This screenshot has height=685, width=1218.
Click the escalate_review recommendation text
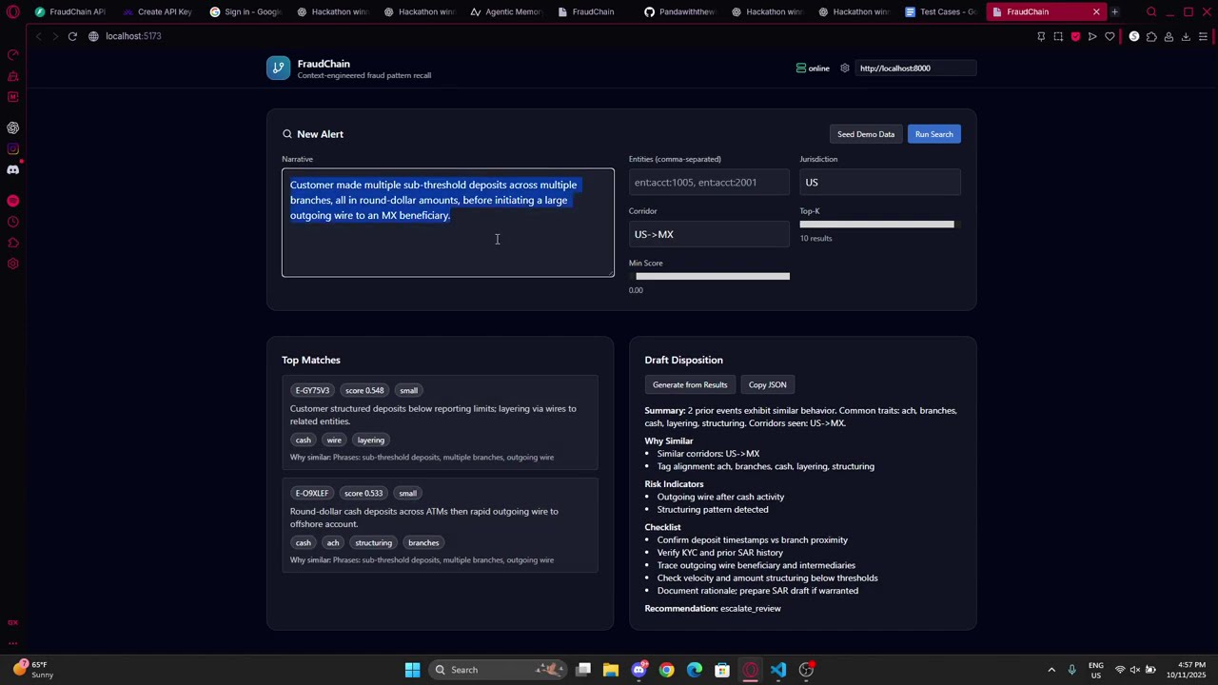pos(751,609)
